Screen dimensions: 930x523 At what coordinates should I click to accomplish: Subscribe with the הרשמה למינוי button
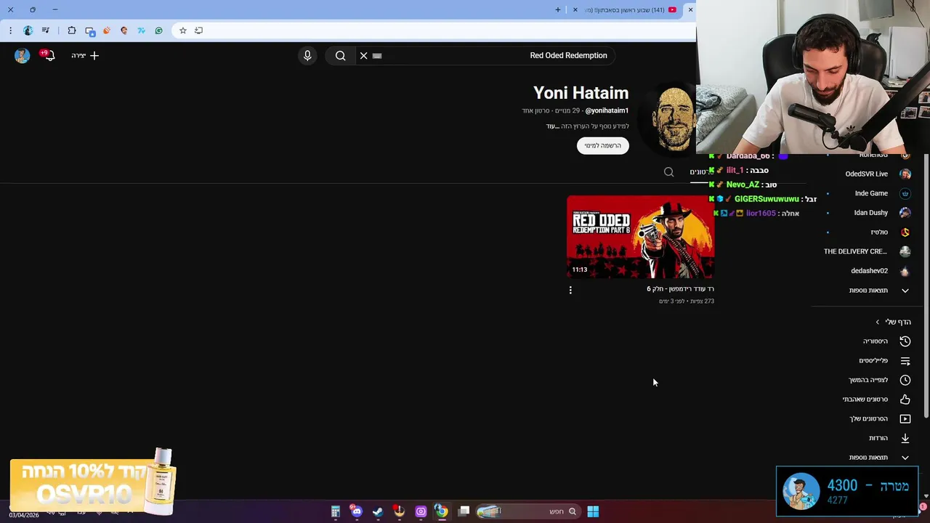603,145
